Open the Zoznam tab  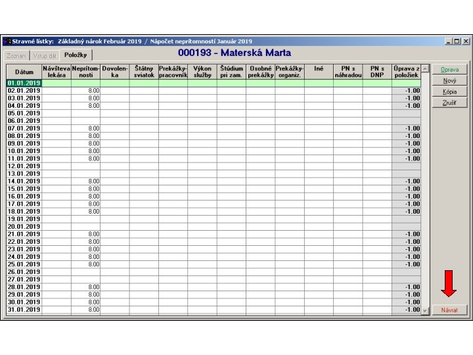click(16, 56)
